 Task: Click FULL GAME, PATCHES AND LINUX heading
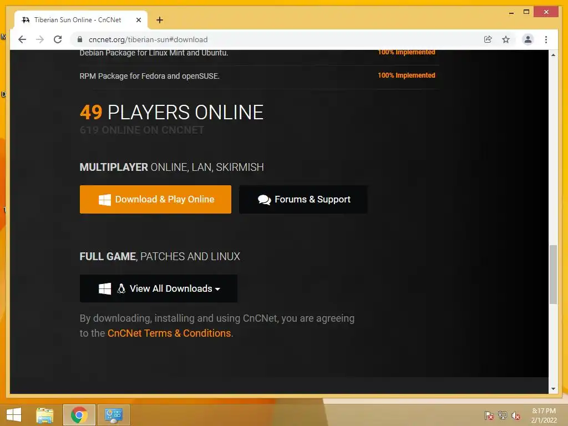pyautogui.click(x=160, y=256)
